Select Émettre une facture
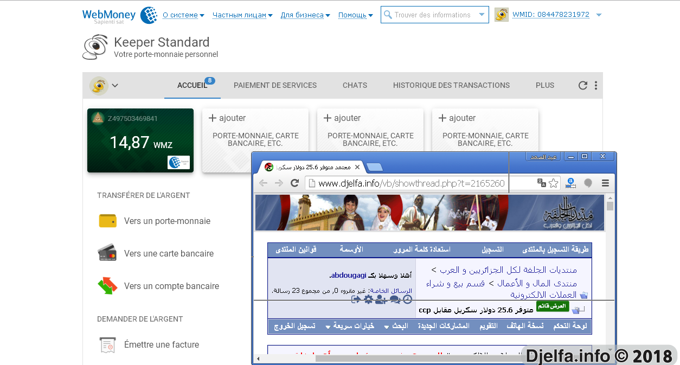 coord(162,344)
